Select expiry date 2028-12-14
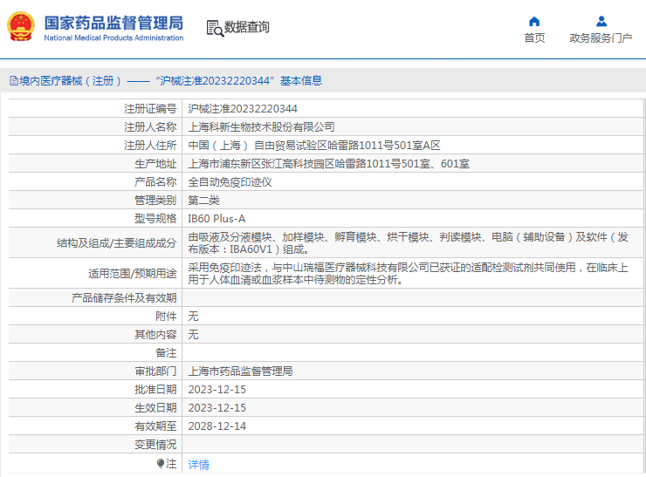 click(x=217, y=426)
